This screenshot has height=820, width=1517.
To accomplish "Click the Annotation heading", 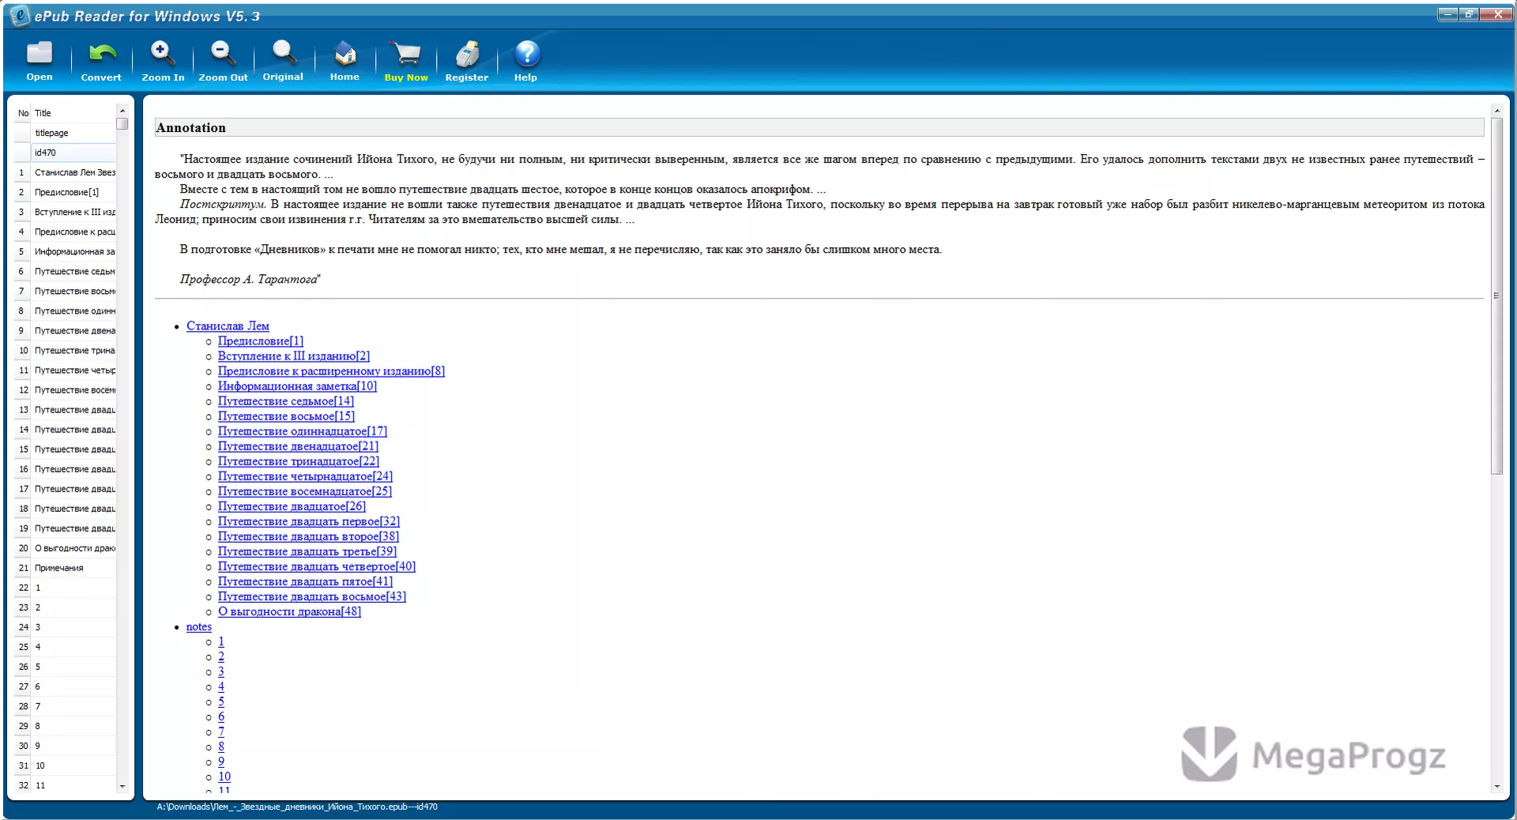I will pyautogui.click(x=190, y=128).
